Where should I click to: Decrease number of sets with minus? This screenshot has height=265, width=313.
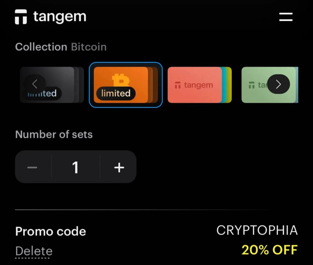tap(32, 167)
